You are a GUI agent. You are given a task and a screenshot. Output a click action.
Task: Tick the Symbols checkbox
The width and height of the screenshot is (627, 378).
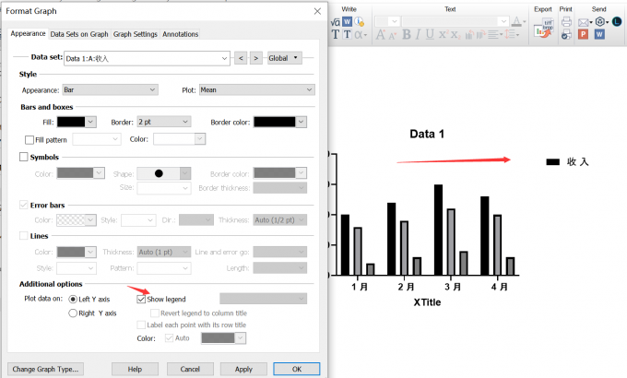tap(24, 157)
